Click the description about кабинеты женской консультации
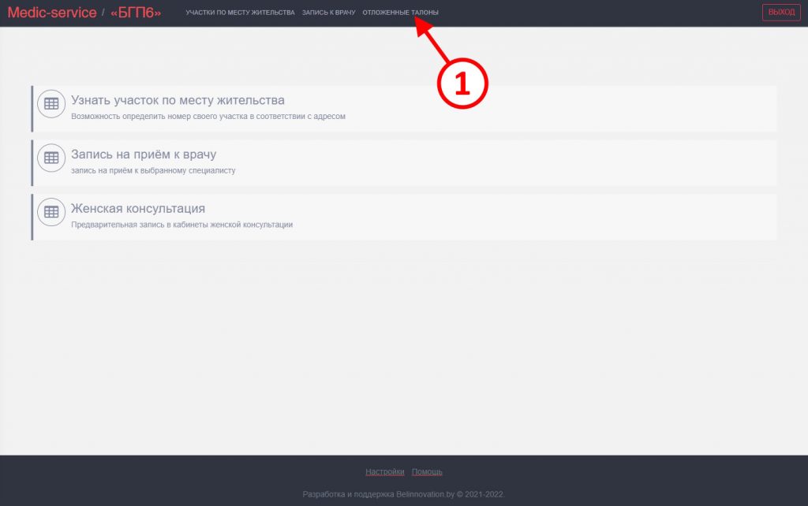Image resolution: width=808 pixels, height=506 pixels. pos(181,225)
